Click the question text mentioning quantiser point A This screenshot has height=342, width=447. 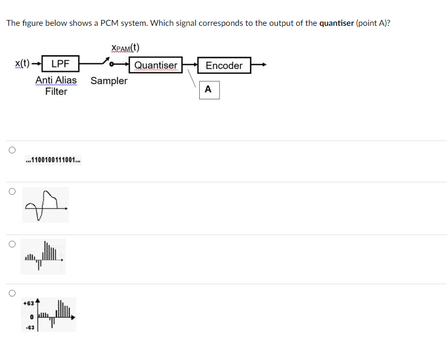tap(197, 23)
